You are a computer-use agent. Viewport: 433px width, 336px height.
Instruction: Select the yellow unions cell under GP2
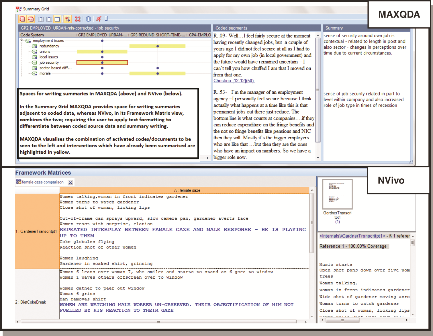pyautogui.click(x=102, y=52)
